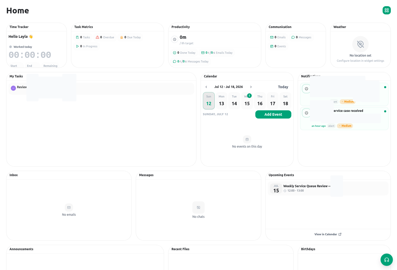Image resolution: width=397 pixels, height=270 pixels.
Task: Click the Worked today timer 00:00:00
Action: 30,55
